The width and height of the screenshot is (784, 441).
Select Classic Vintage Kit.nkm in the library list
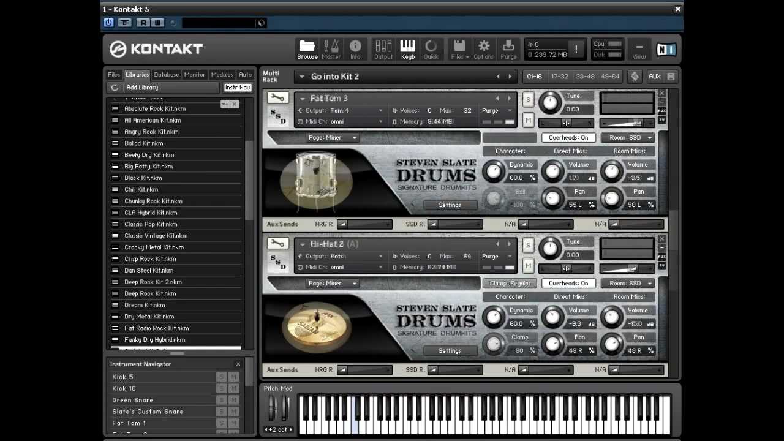[177, 236]
